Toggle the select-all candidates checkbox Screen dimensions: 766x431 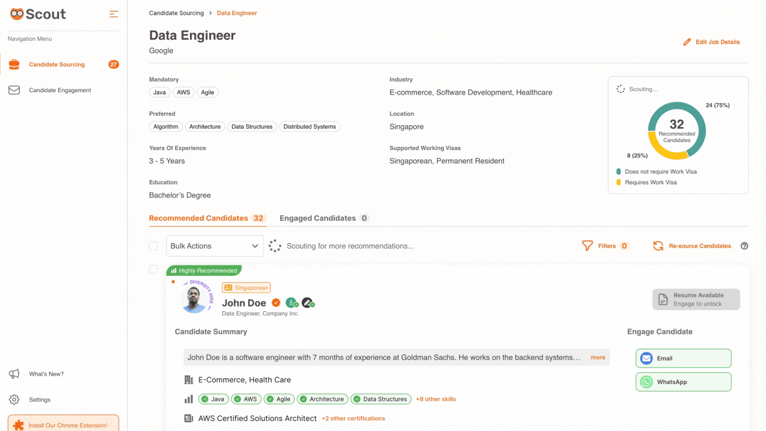(153, 246)
